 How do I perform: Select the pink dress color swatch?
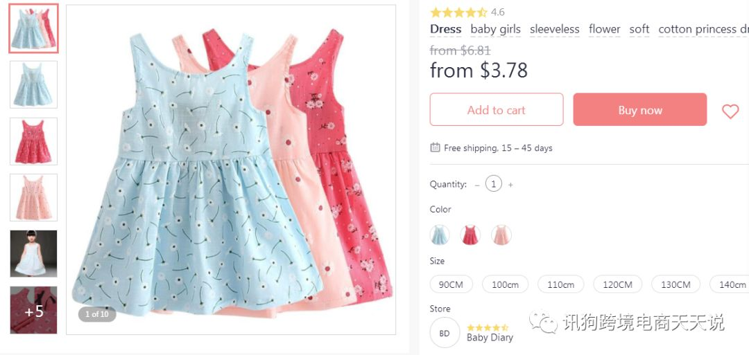pyautogui.click(x=501, y=235)
